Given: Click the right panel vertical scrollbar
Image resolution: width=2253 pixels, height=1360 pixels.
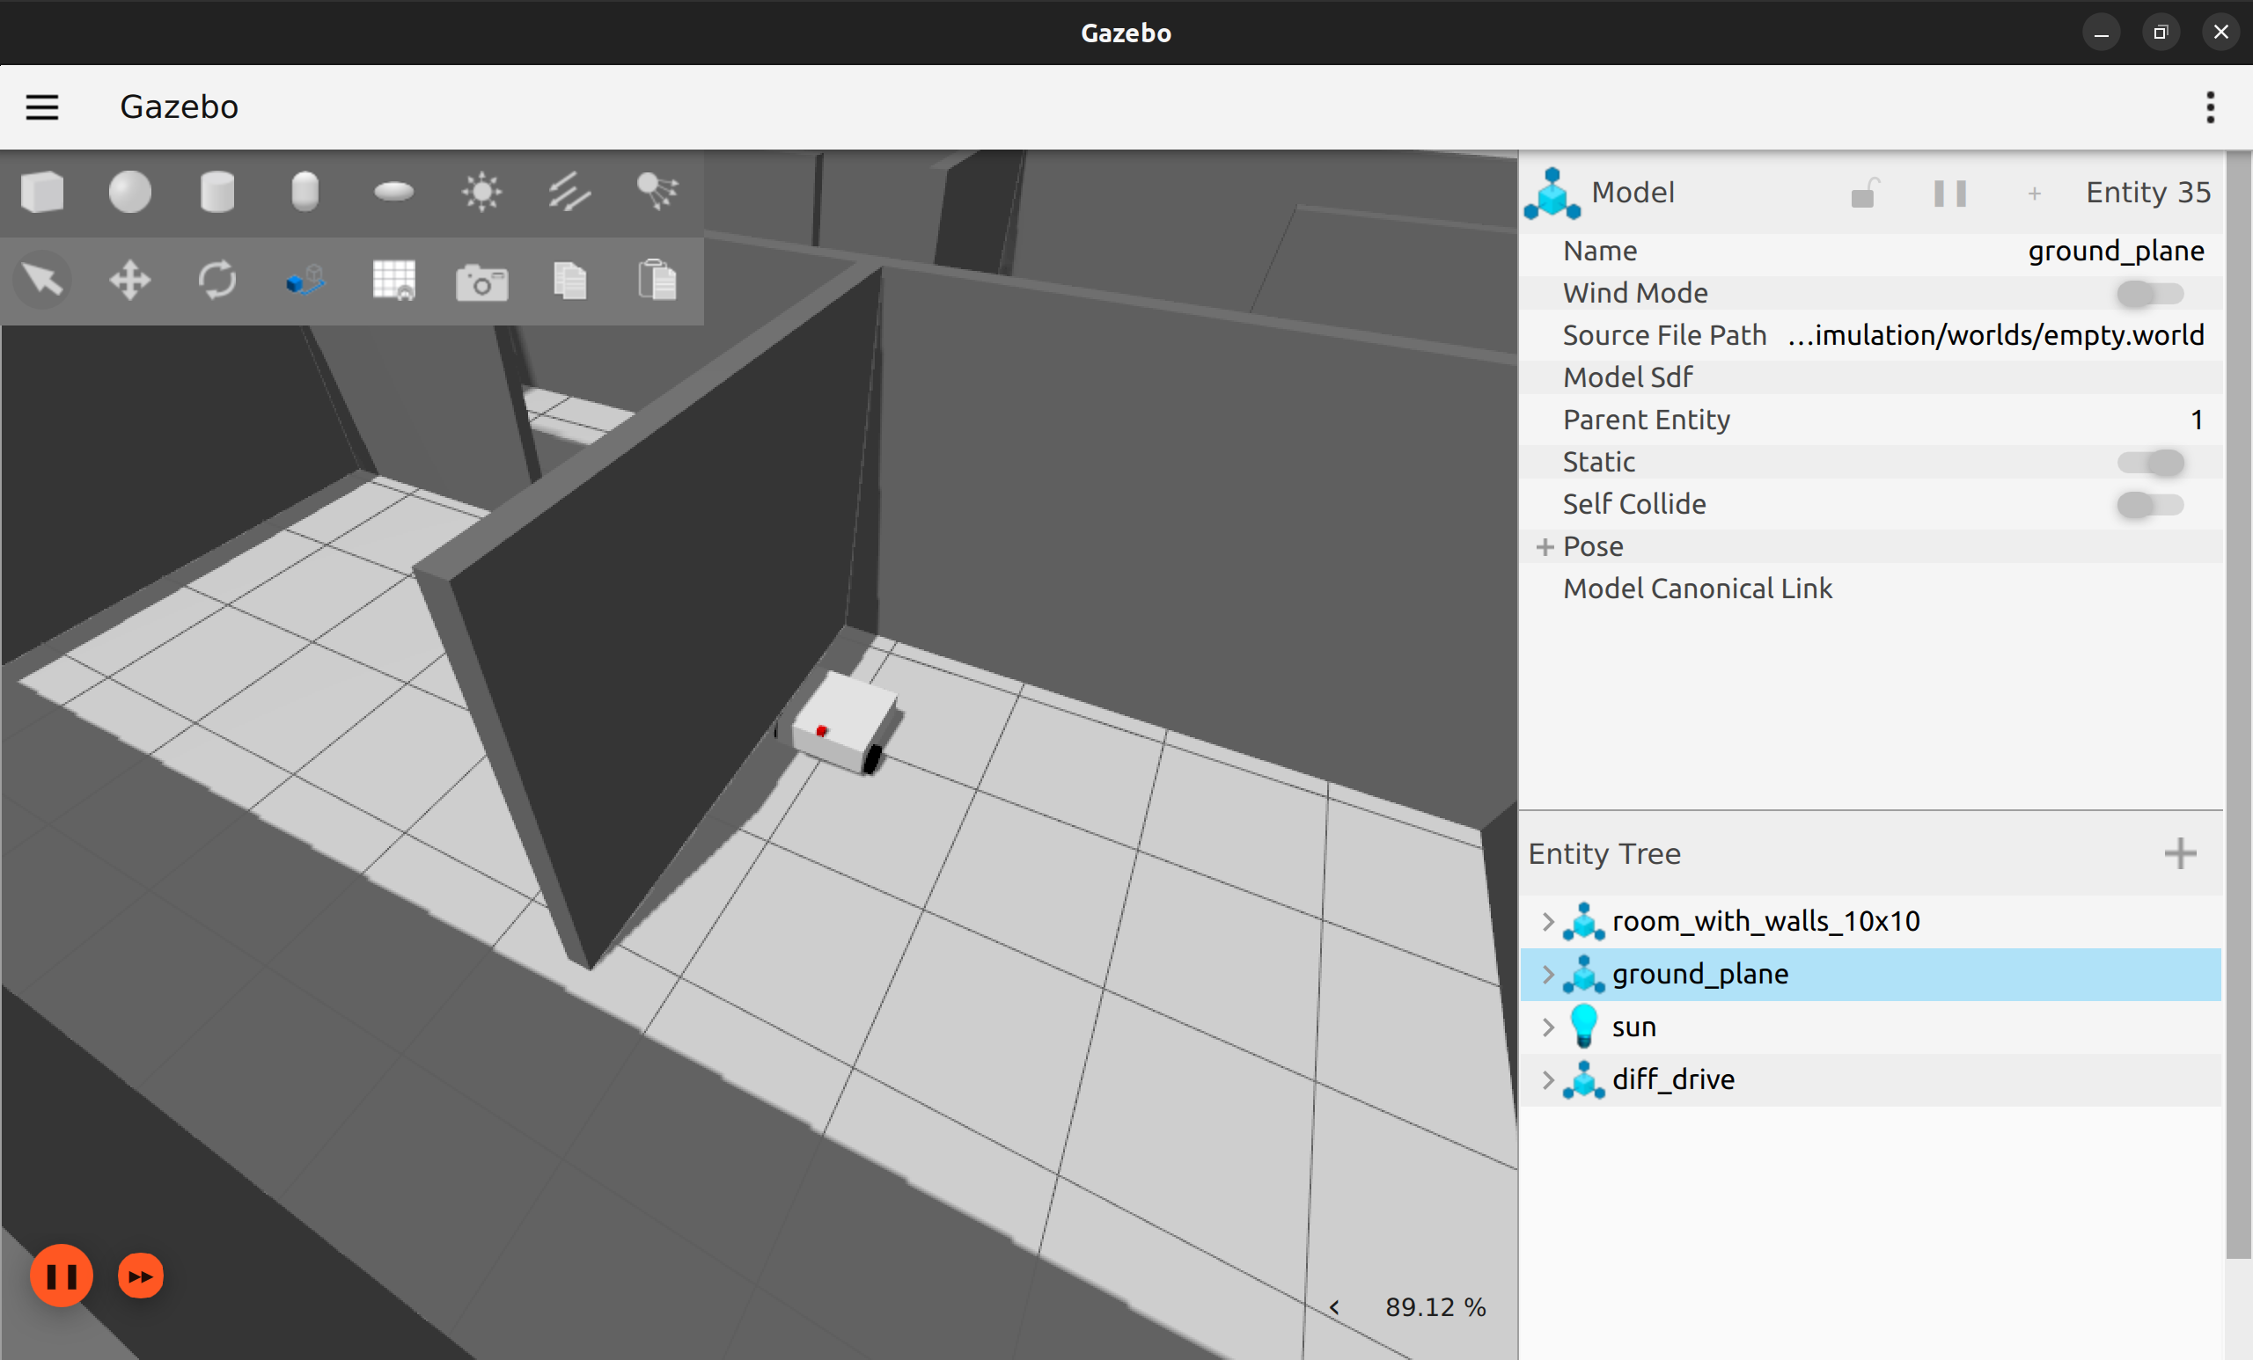Looking at the screenshot, I should click(2237, 704).
